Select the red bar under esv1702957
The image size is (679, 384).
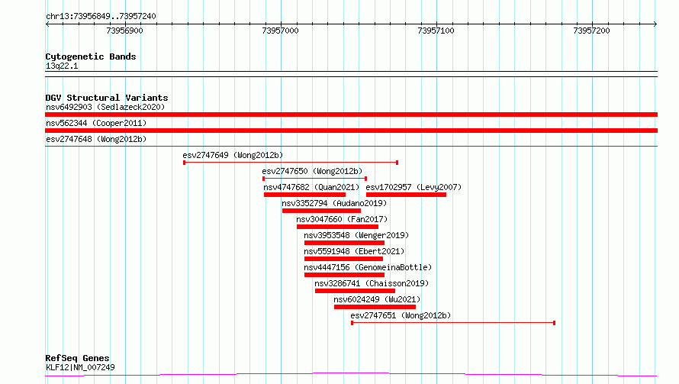click(406, 195)
